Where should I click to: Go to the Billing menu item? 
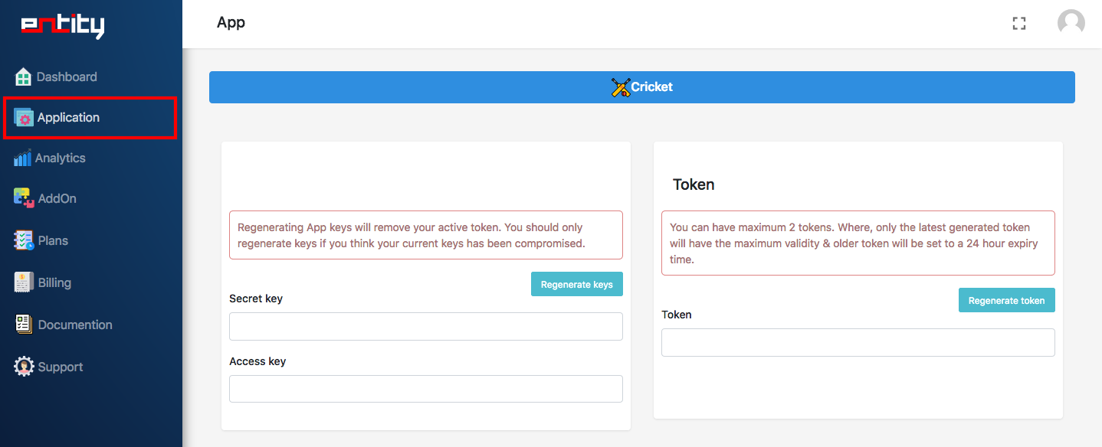tap(54, 282)
